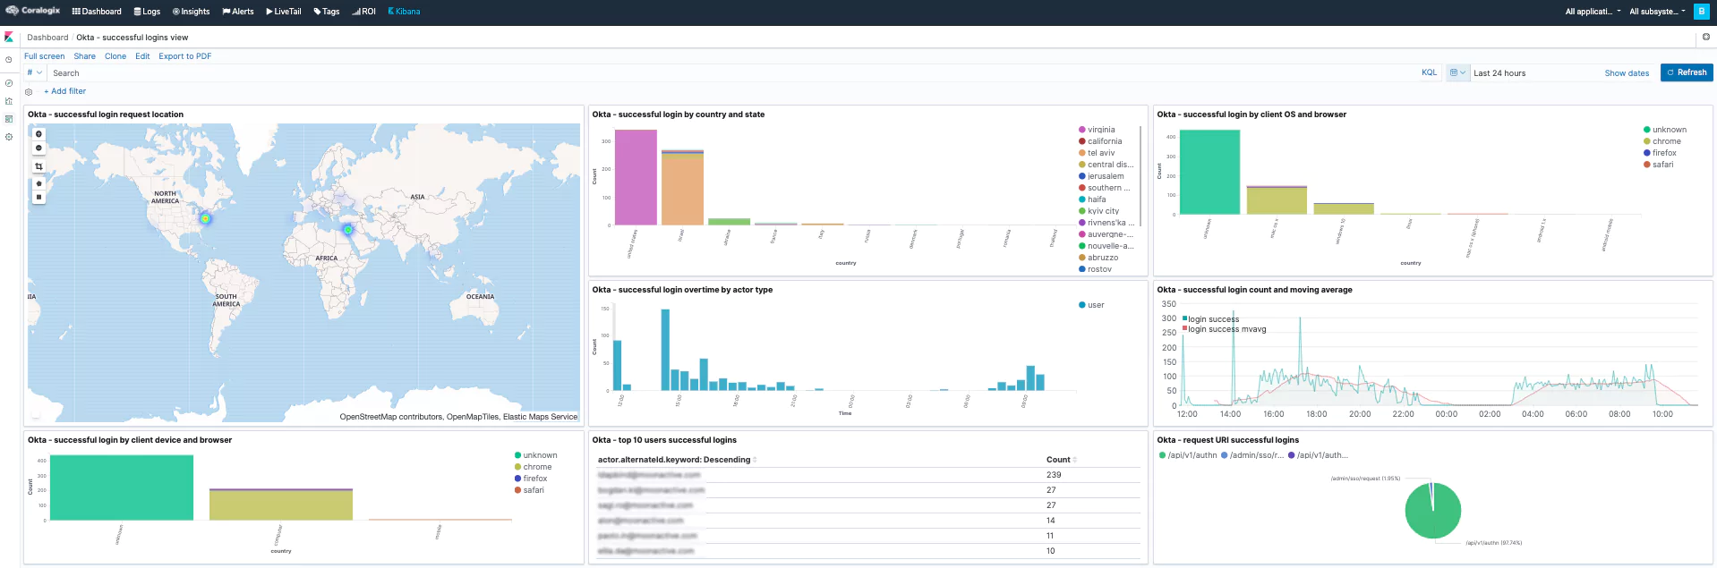Click the fit data bounds map icon
The image size is (1717, 568).
click(x=38, y=166)
